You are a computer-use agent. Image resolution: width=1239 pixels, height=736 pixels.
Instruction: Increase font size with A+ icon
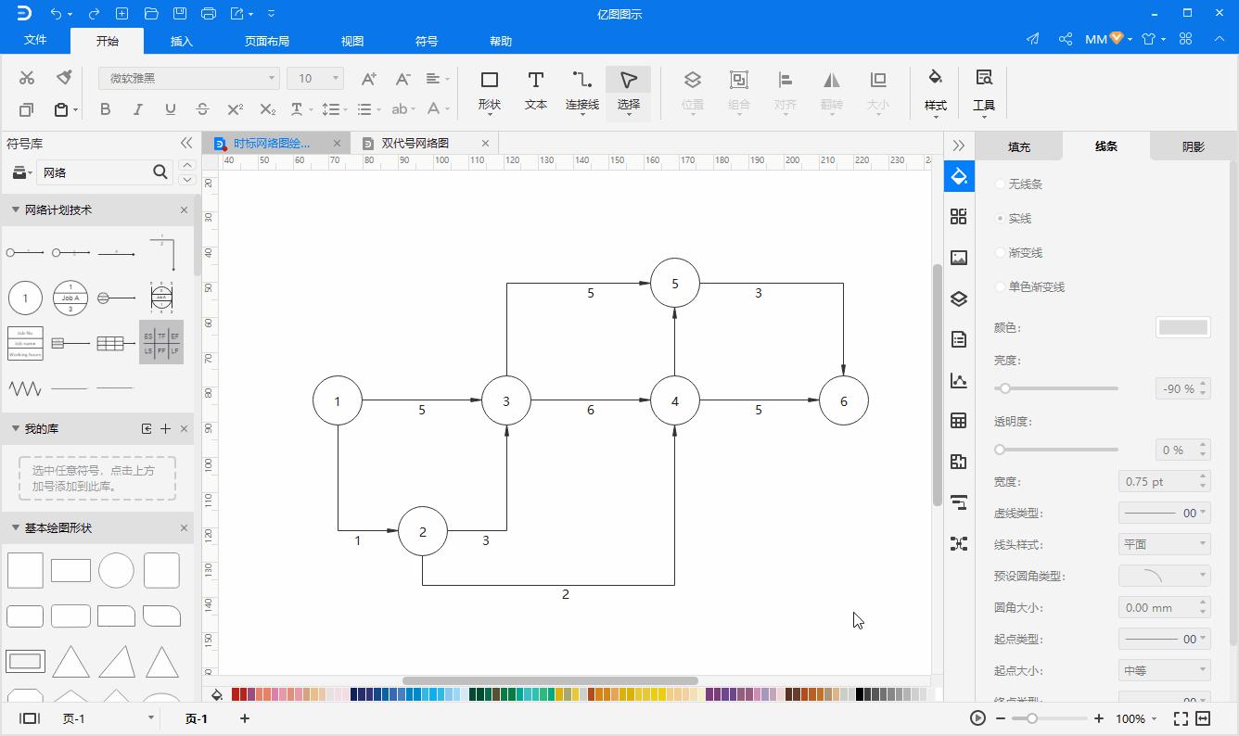coord(369,79)
